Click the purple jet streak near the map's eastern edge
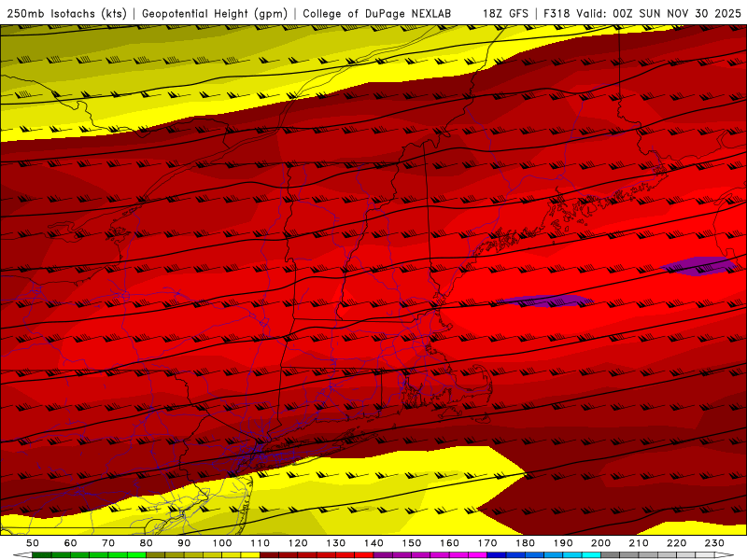 click(699, 266)
